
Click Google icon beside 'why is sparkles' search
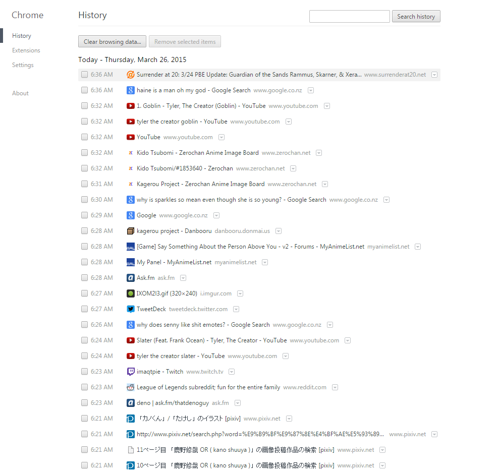131,200
